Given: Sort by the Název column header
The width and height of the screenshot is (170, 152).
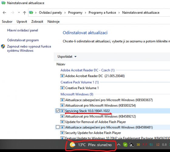Looking at the screenshot, I should coord(61,64).
